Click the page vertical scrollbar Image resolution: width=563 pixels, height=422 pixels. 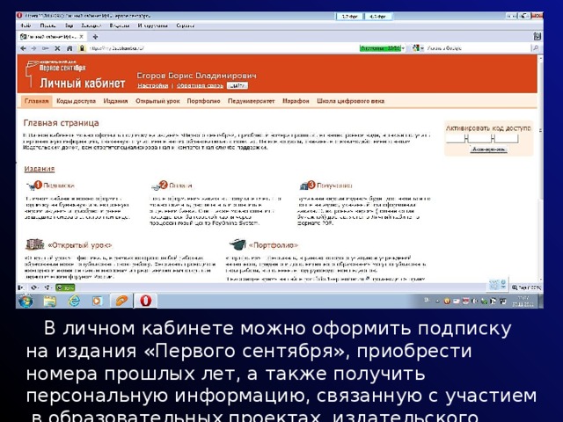pyautogui.click(x=540, y=169)
